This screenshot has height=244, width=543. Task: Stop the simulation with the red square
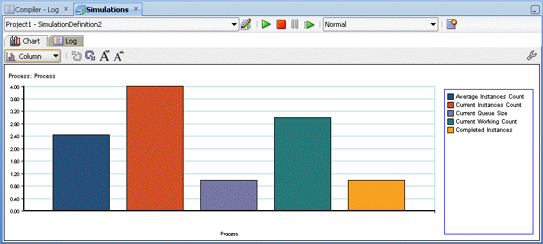(281, 24)
